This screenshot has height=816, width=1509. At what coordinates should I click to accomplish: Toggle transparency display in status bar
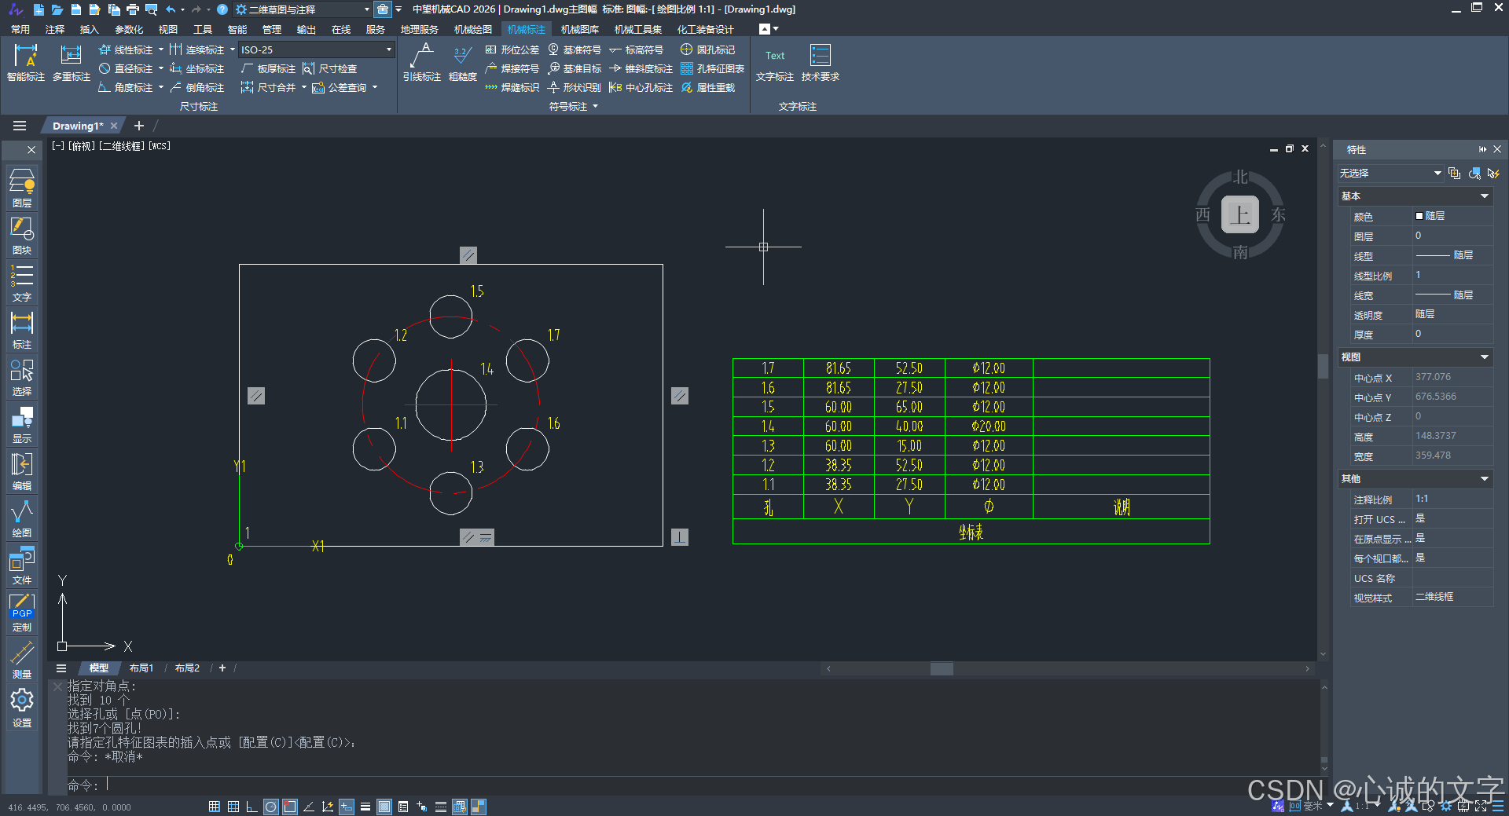coord(384,807)
